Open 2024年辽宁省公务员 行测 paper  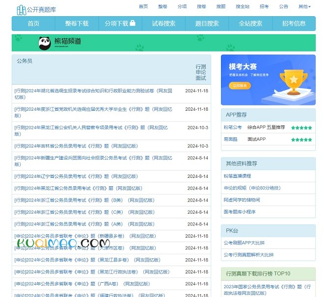(x=76, y=176)
